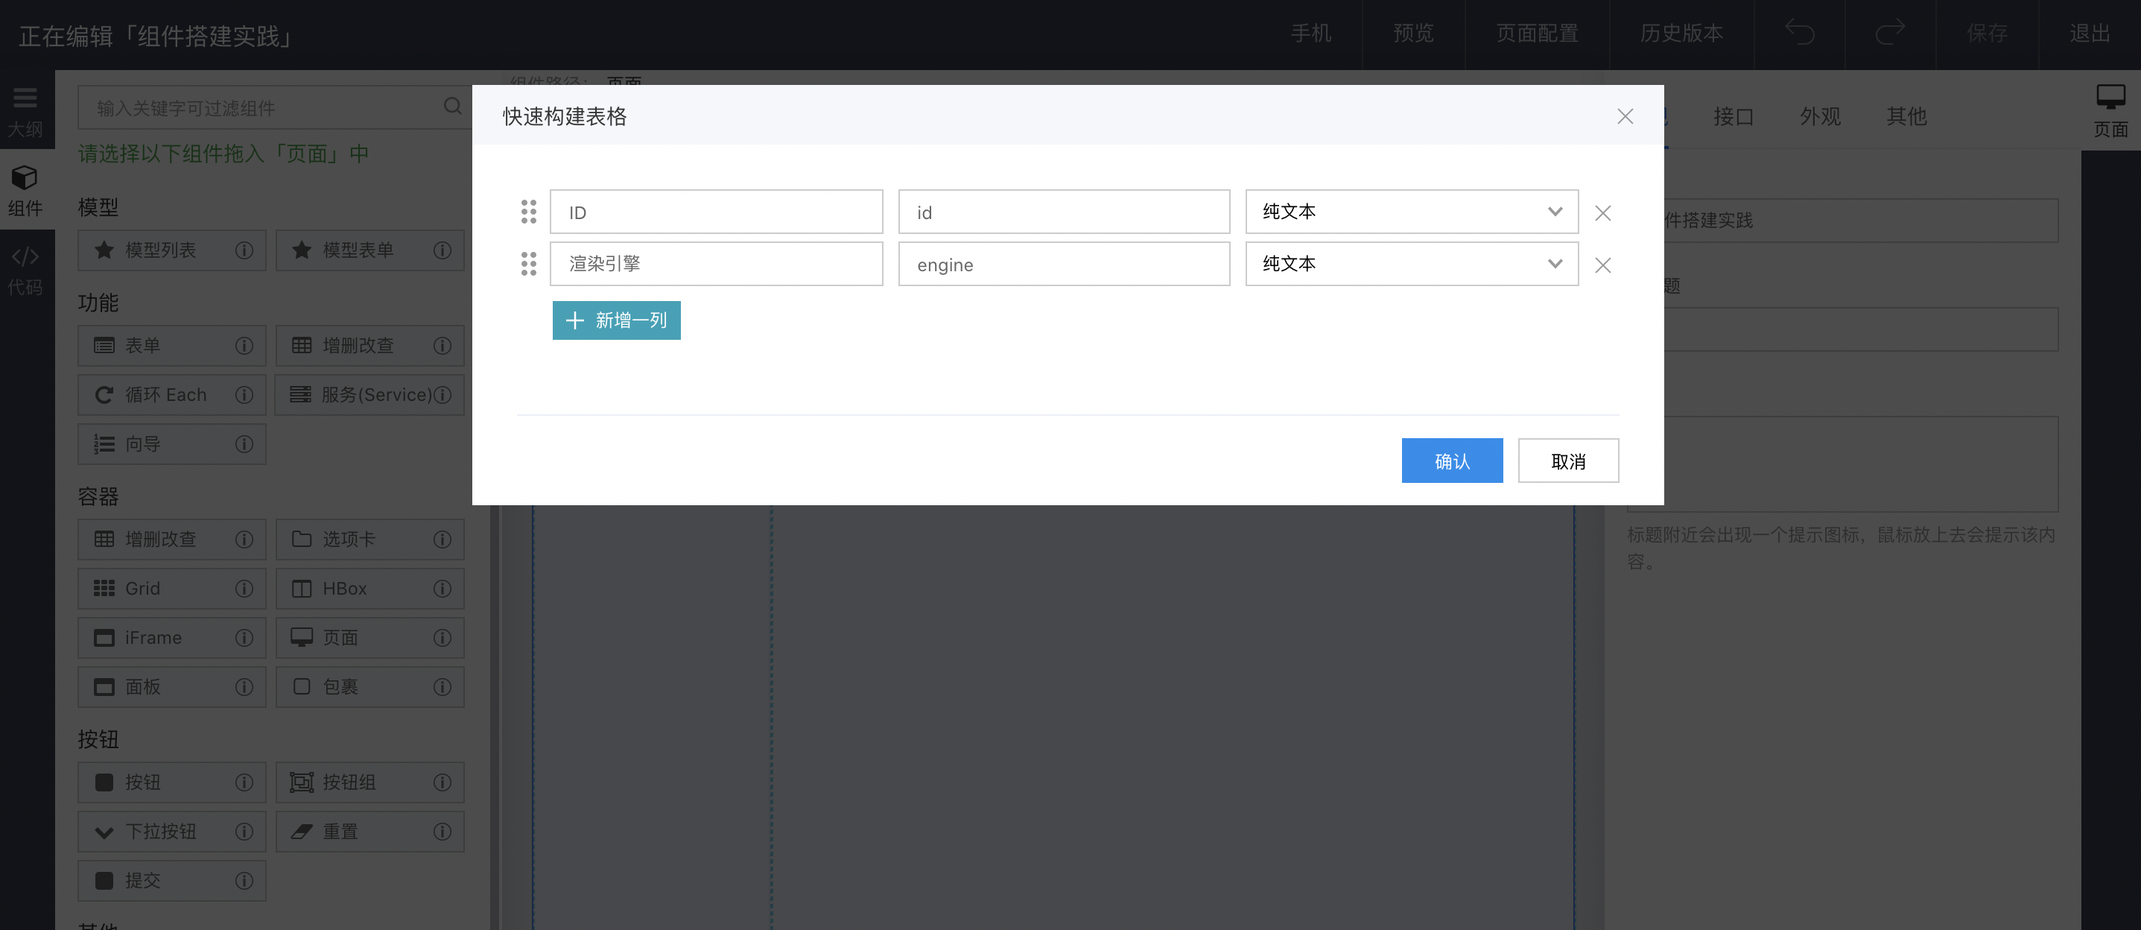
Task: Remove the engine column row
Action: 1603,265
